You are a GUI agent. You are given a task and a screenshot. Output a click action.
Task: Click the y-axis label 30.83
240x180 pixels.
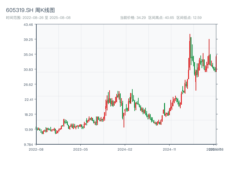click(28, 70)
